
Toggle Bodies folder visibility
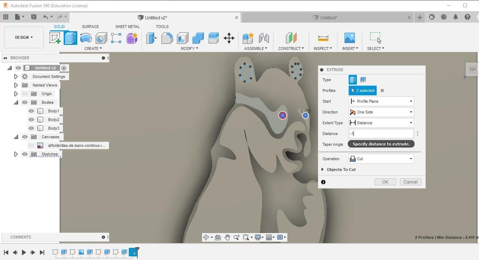coord(25,102)
